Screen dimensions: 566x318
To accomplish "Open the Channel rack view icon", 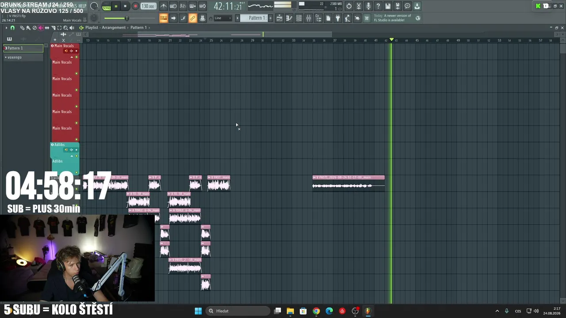I will (x=299, y=18).
